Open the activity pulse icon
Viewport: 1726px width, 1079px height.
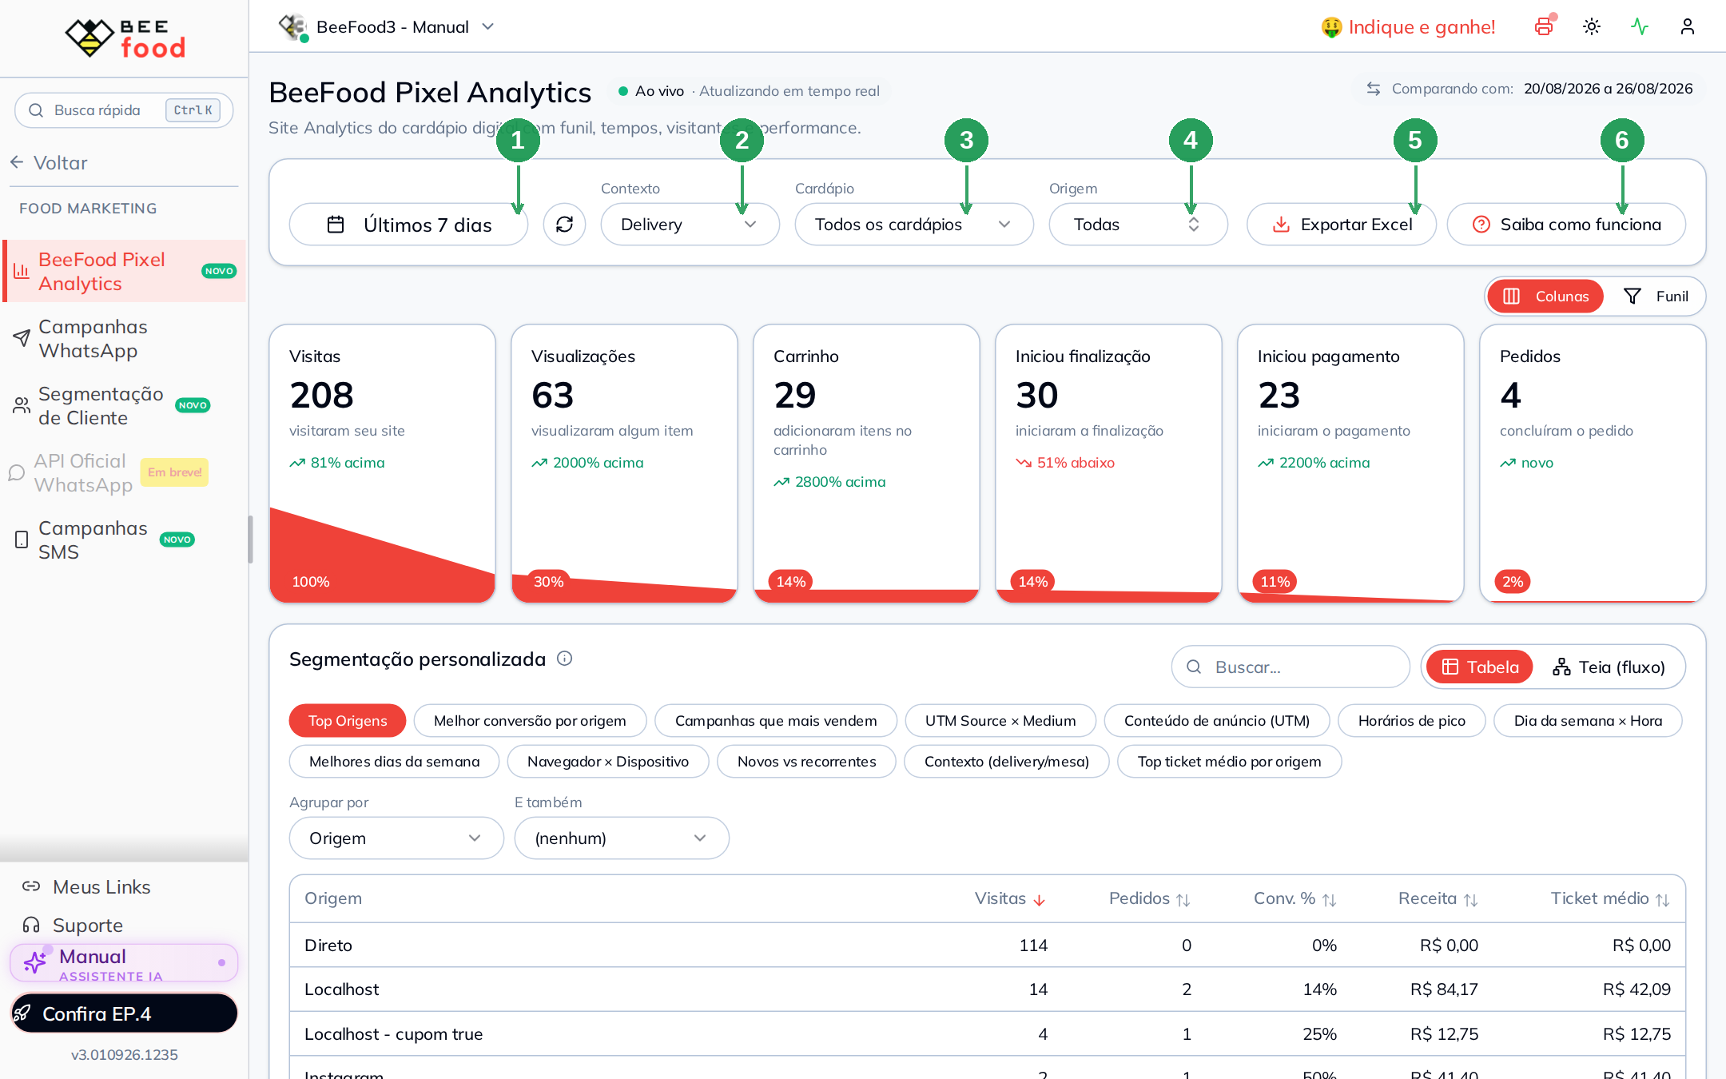coord(1640,26)
